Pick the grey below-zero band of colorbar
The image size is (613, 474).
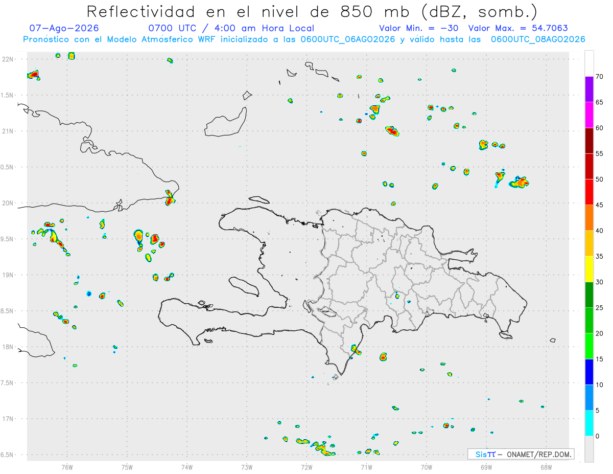[589, 449]
